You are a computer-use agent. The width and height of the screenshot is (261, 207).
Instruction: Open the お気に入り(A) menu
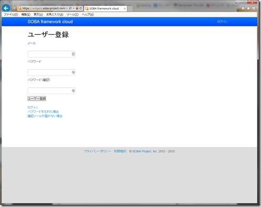[55, 14]
